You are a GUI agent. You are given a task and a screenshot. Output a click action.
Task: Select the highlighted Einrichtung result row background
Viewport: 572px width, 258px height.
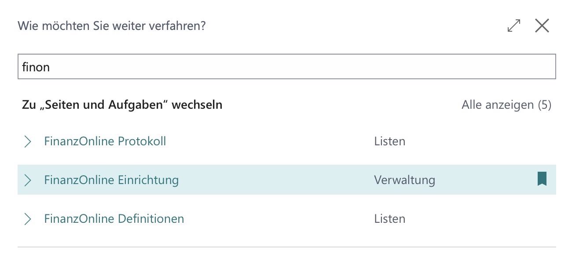pyautogui.click(x=287, y=180)
